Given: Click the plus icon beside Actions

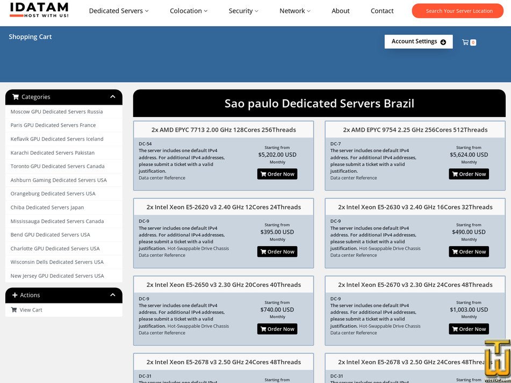Looking at the screenshot, I should coord(15,295).
